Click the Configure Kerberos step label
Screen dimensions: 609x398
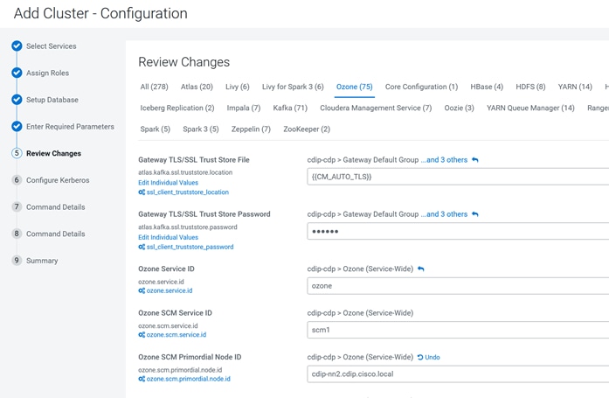pos(58,180)
